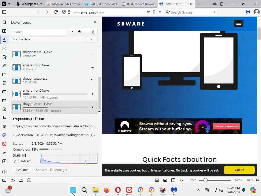The height and width of the screenshot is (196, 261).
Task: Switch to Malwarebytes Browser tab
Action: point(64,4)
